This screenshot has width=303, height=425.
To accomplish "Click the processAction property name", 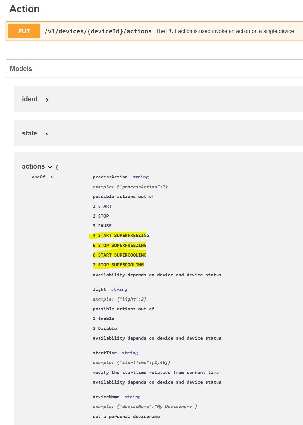I will tap(110, 177).
